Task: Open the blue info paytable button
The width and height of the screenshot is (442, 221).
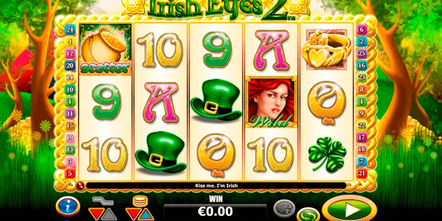Action: 68,206
